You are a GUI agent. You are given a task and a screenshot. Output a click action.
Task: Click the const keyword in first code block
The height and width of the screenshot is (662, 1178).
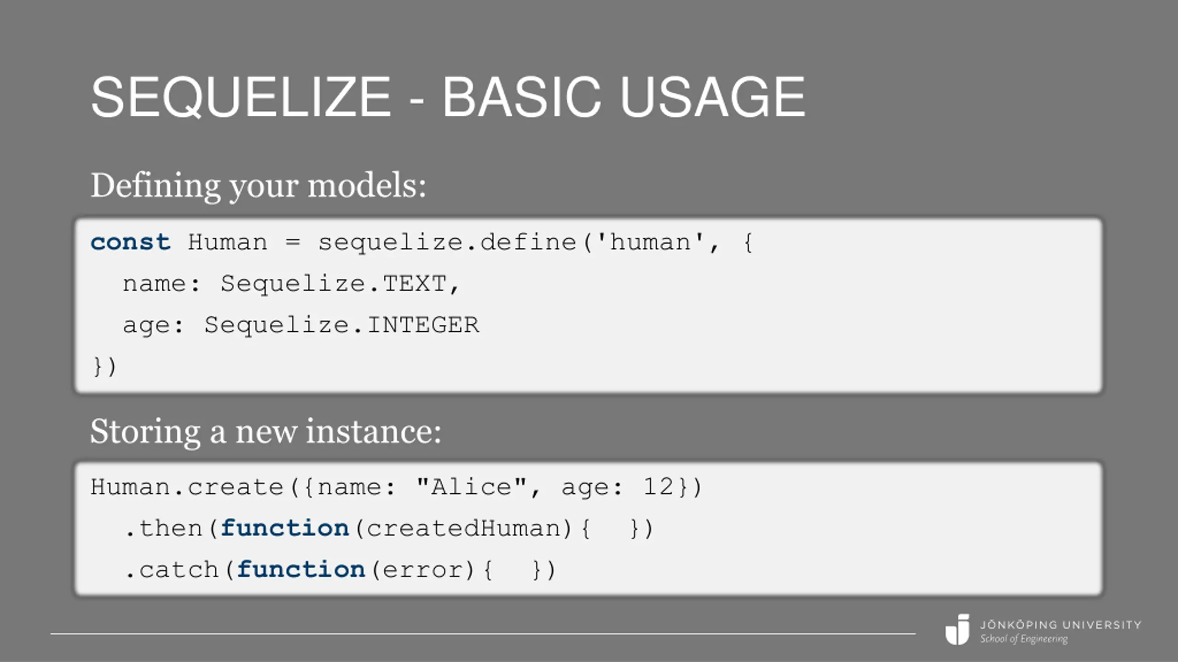(131, 242)
